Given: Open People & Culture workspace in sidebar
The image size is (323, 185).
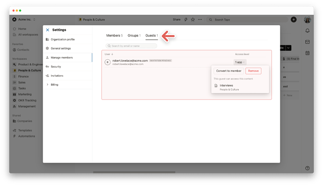Looking at the screenshot, I should pyautogui.click(x=27, y=71).
